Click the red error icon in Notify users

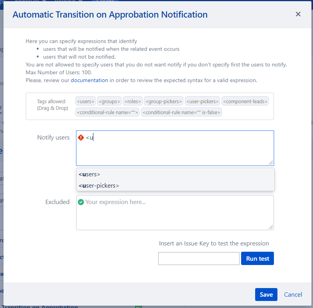click(x=81, y=138)
